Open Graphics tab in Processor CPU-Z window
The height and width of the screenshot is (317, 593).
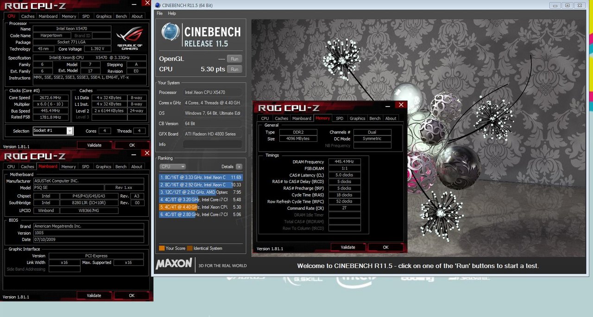click(x=104, y=16)
